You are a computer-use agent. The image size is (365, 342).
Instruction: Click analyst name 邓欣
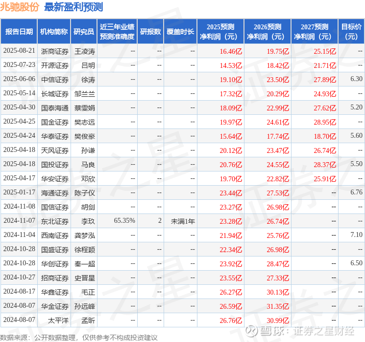pos(88,179)
